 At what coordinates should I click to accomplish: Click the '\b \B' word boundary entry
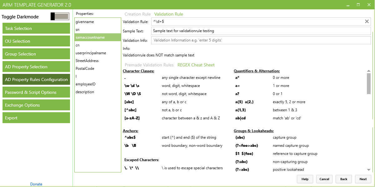(x=130, y=146)
